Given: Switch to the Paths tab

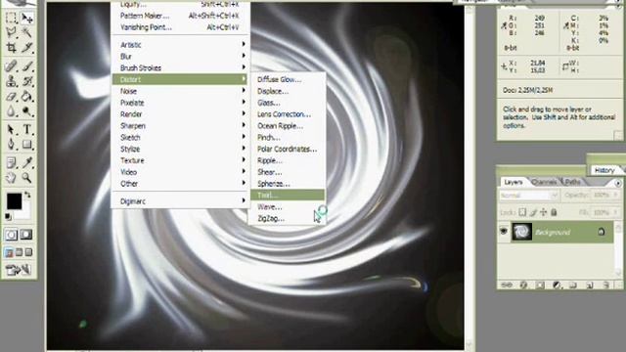Looking at the screenshot, I should (x=573, y=182).
